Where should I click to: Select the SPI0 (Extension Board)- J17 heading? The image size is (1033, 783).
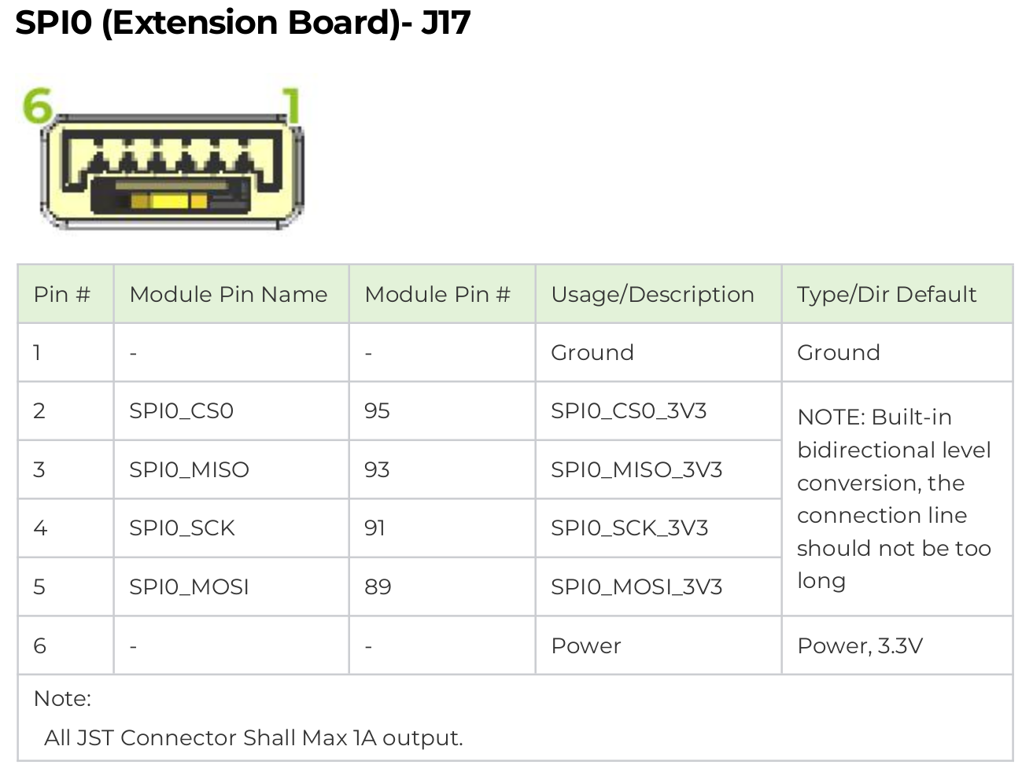242,22
